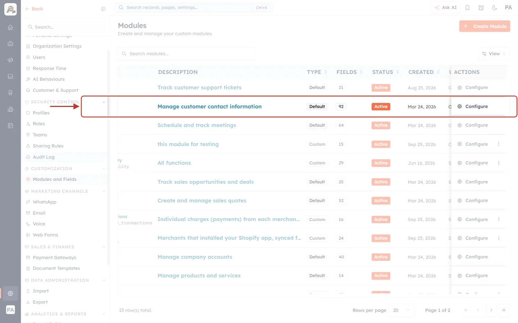Click the Search modules input field
The height and width of the screenshot is (323, 518).
pyautogui.click(x=186, y=54)
